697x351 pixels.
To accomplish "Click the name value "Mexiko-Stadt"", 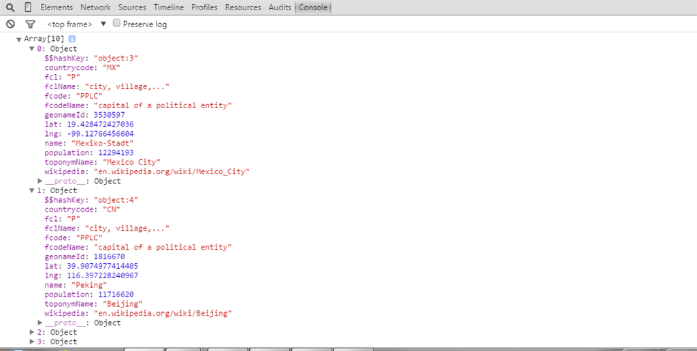I will point(102,143).
